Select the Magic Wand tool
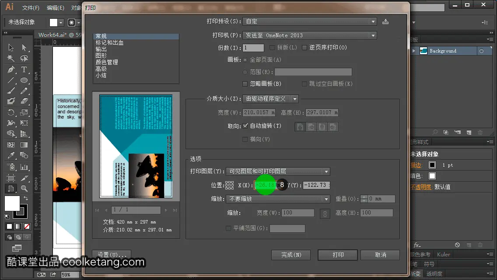The image size is (497, 280). click(x=11, y=58)
